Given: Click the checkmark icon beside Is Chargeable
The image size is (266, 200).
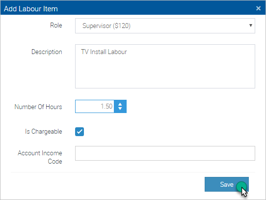Looking at the screenshot, I should click(x=80, y=132).
